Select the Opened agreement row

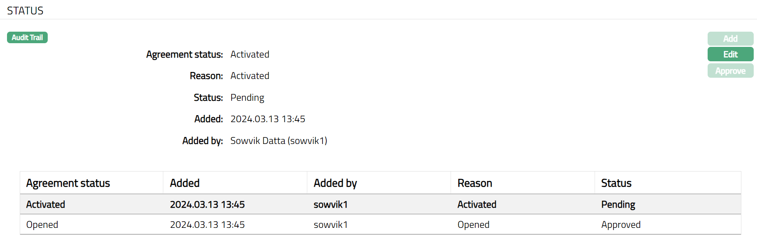tap(42, 225)
